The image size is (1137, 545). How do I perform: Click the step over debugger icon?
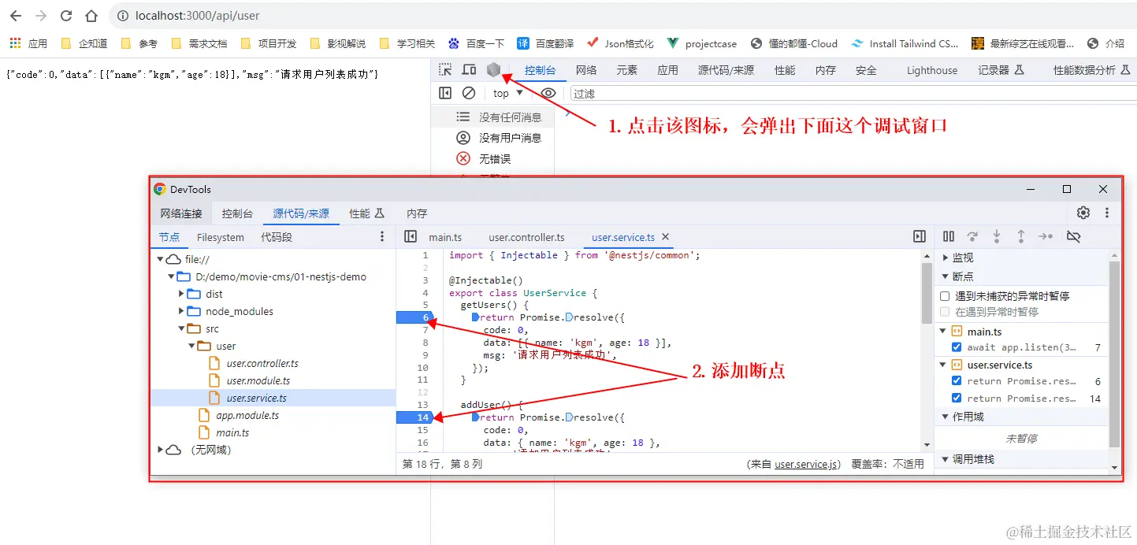tap(973, 236)
